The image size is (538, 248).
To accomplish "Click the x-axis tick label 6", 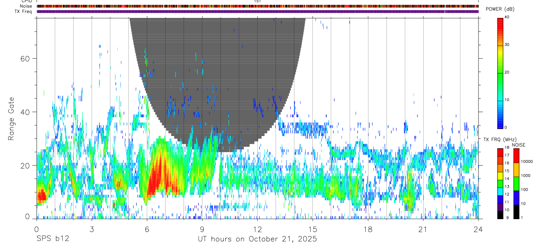I will (x=147, y=229).
